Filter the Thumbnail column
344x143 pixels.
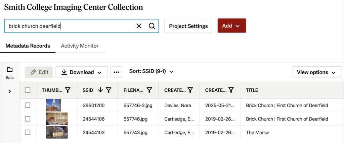[x=68, y=90]
